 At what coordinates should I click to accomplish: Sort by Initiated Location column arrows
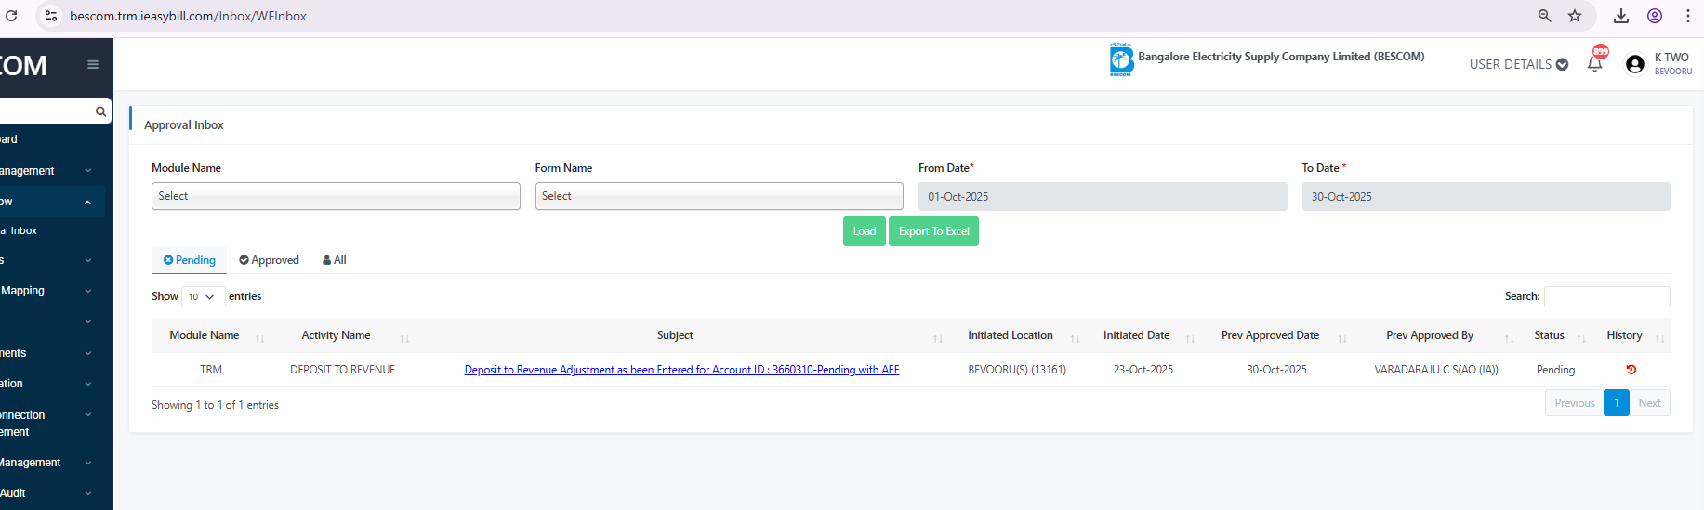(1075, 338)
